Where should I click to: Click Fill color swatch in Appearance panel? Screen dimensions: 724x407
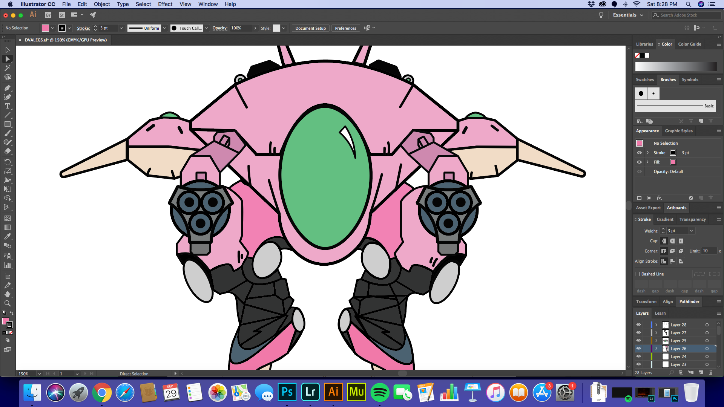673,162
